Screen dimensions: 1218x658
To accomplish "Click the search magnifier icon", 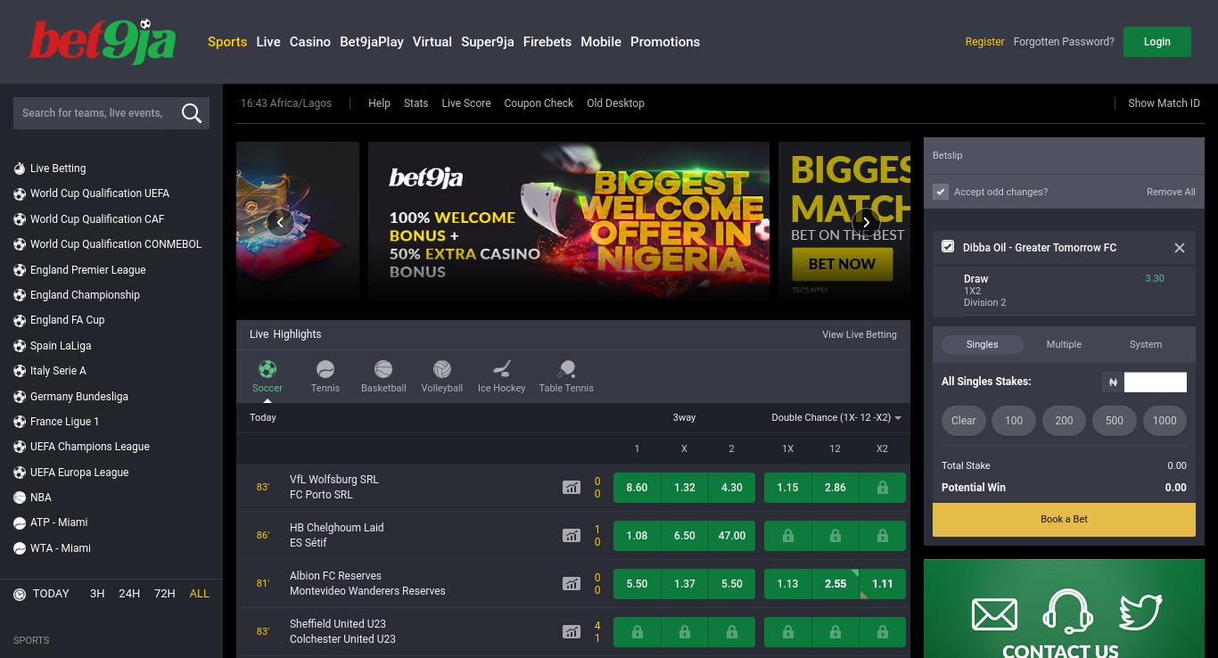I will tap(191, 113).
